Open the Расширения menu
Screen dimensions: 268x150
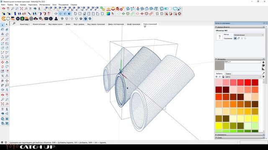[x=63, y=5]
